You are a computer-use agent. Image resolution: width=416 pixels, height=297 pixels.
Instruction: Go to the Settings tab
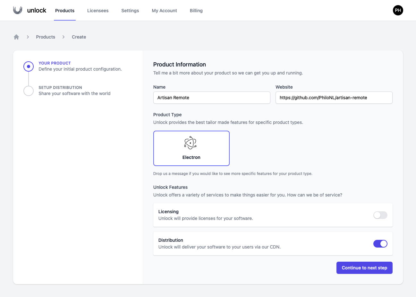(130, 11)
